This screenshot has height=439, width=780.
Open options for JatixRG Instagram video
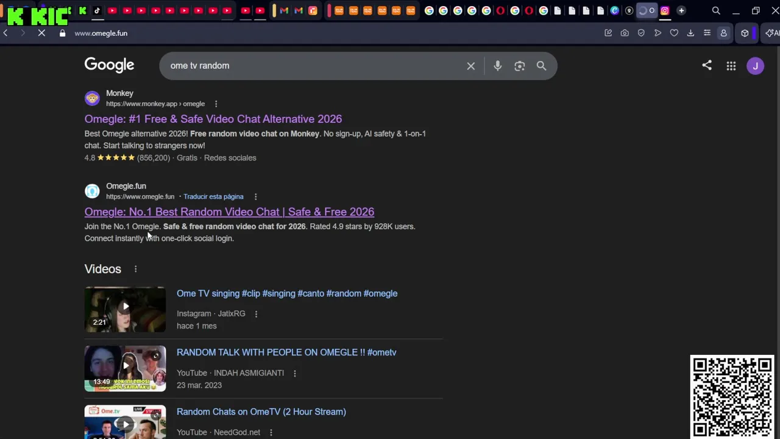[x=256, y=313]
